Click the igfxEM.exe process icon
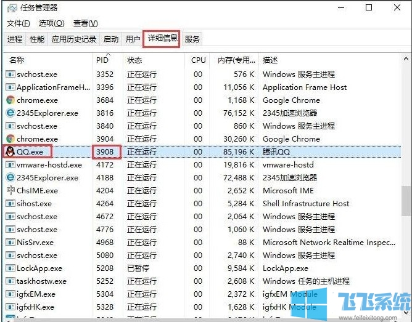The height and width of the screenshot is (322, 412). tap(10, 294)
